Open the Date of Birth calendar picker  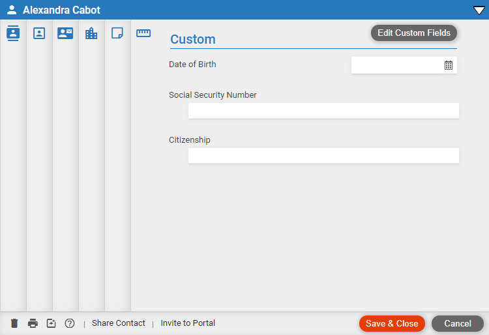point(449,65)
